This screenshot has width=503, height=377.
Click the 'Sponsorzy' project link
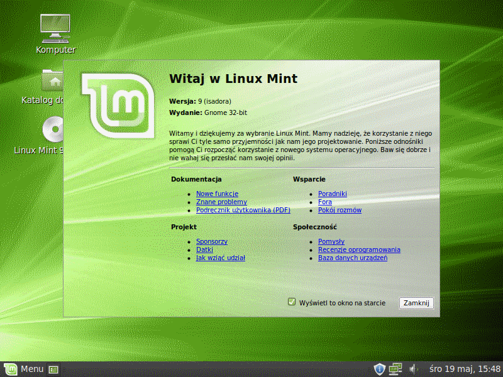[x=212, y=241]
